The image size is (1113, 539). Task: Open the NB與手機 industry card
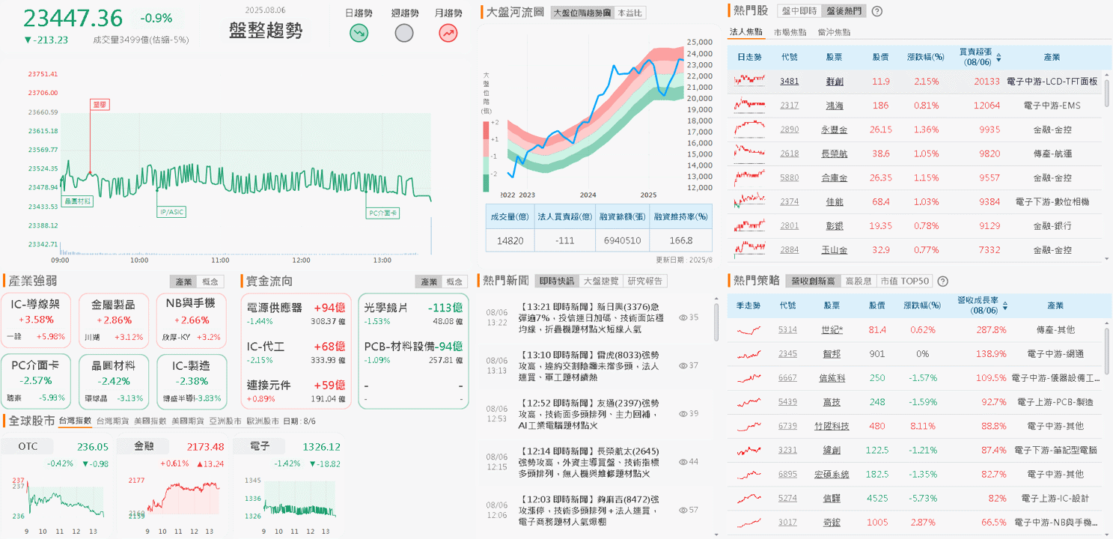point(191,320)
